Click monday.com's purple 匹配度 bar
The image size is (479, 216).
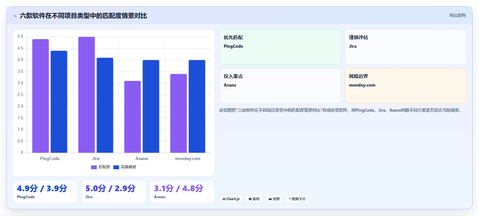(179, 113)
